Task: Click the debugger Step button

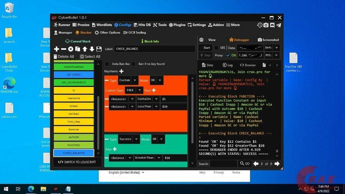Action: coord(205,55)
